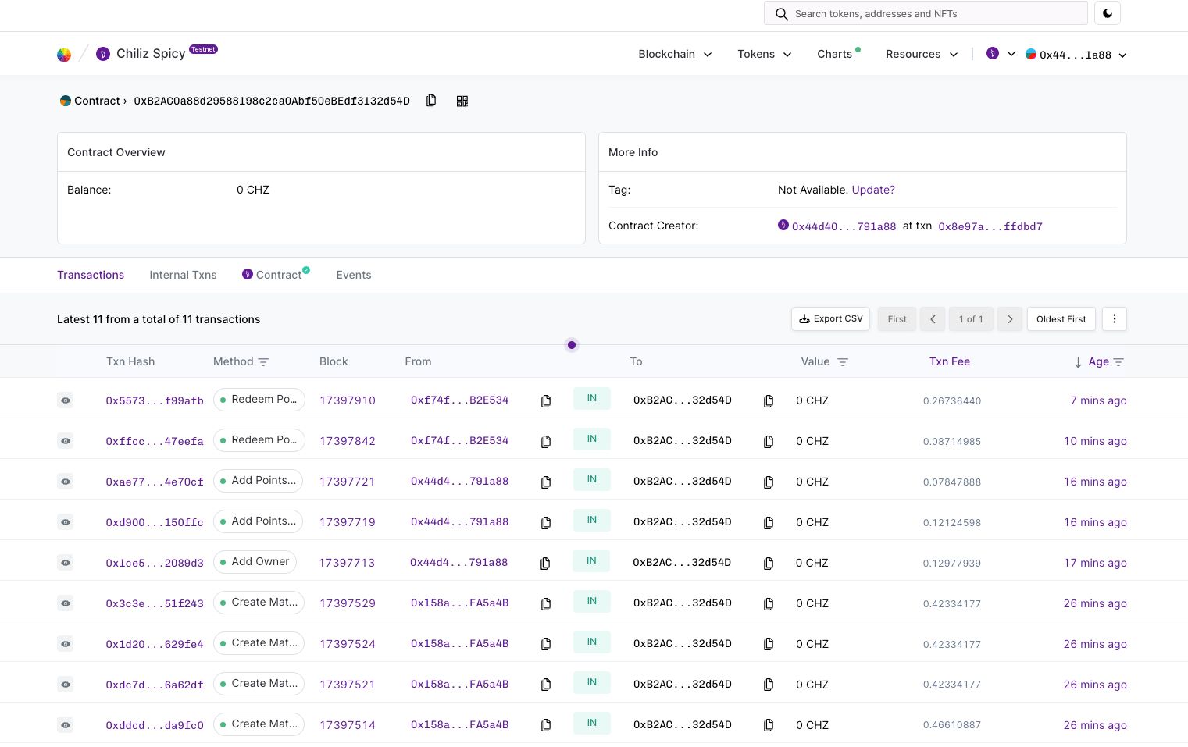Viewport: 1188px width, 747px height.
Task: Click the Export CSV button
Action: (830, 318)
